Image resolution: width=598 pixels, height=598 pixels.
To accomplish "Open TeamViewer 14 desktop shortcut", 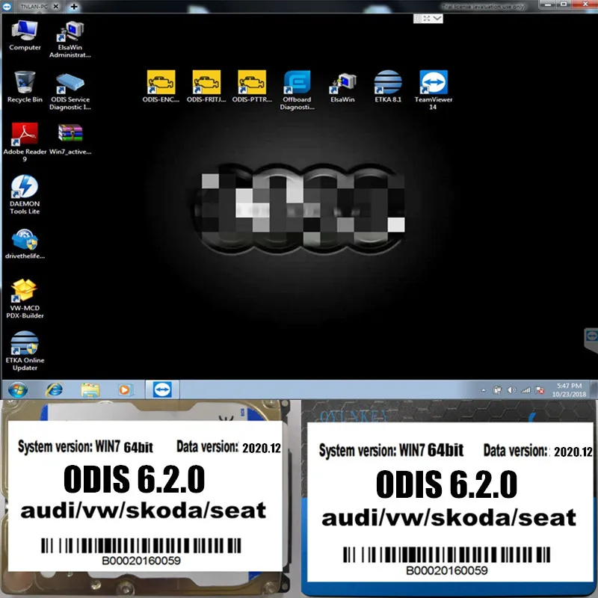I will click(434, 90).
